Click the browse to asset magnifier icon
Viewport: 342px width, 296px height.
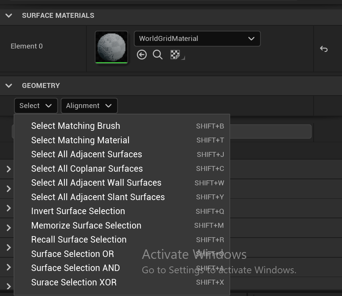click(158, 55)
